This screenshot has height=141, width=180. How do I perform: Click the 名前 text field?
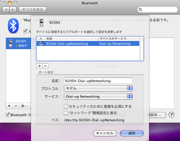pos(98,80)
